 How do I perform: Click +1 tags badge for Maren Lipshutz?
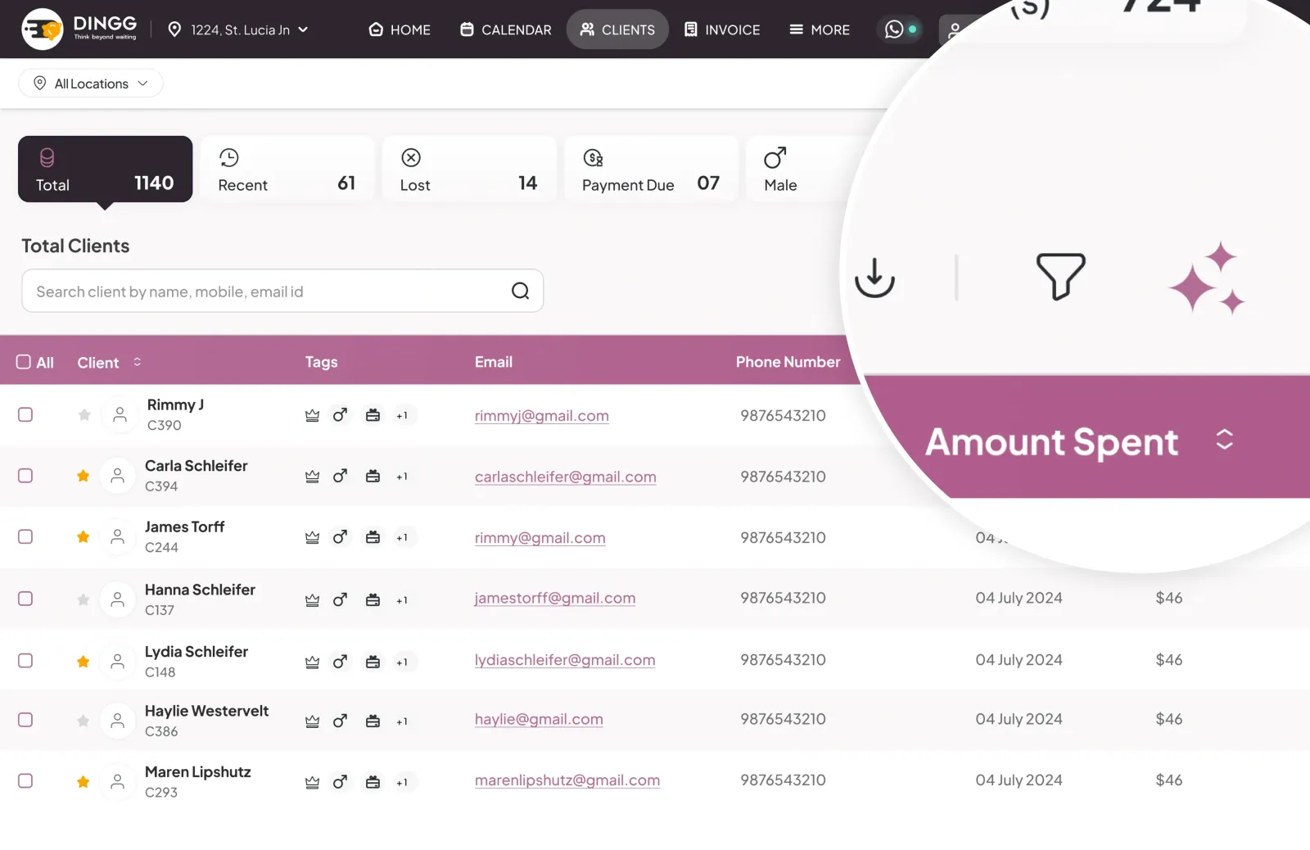coord(402,783)
